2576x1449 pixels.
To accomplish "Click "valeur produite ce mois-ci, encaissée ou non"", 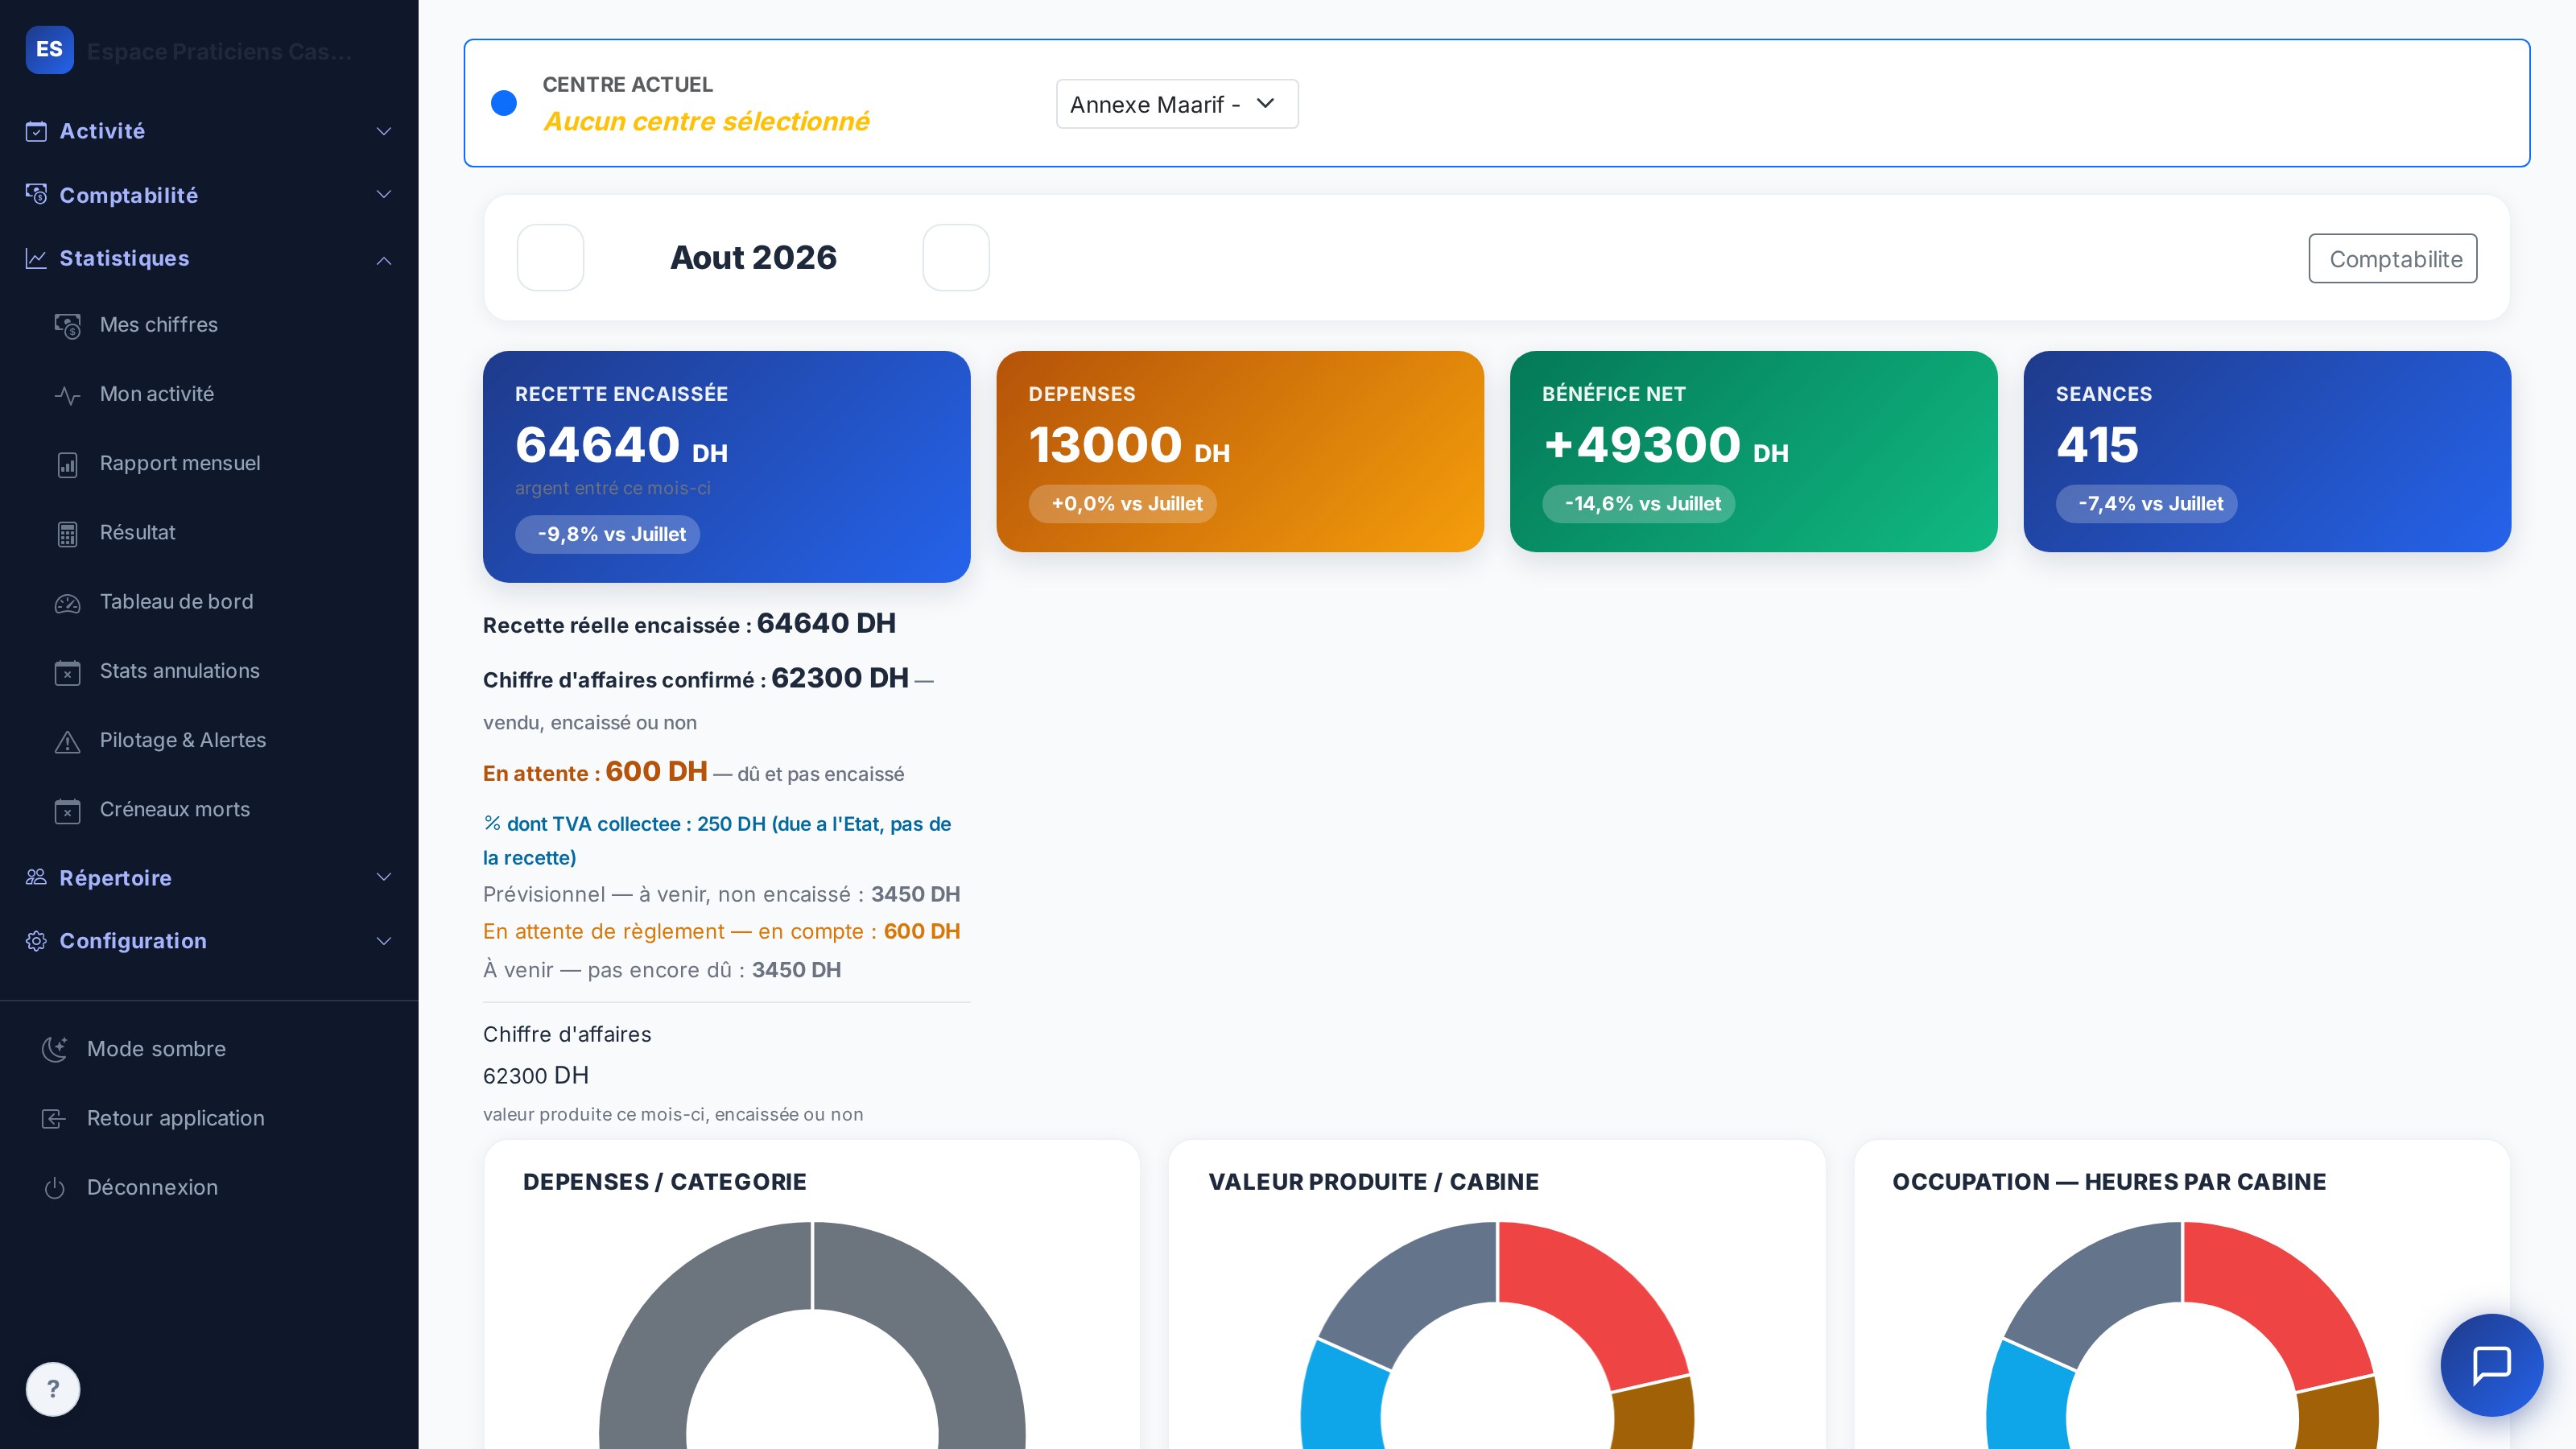I will pos(673,1114).
